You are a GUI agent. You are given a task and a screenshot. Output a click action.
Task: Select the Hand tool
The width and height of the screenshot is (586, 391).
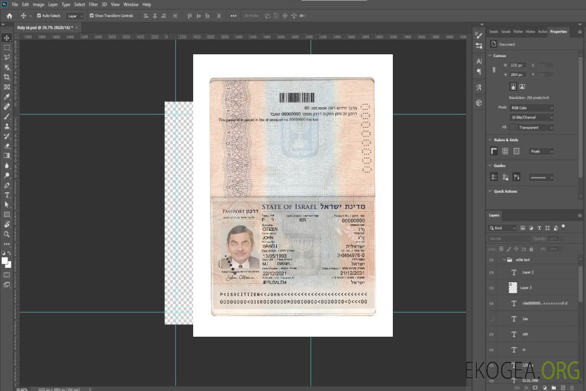pyautogui.click(x=7, y=224)
